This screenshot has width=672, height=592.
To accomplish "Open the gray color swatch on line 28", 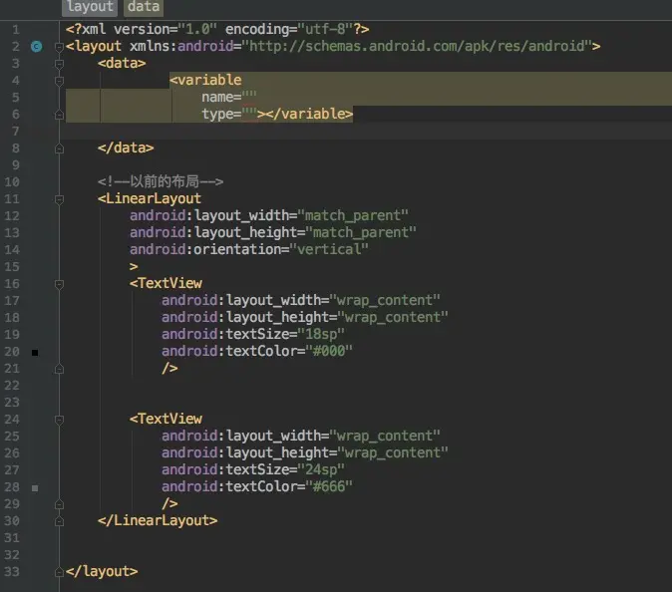I will pos(35,488).
